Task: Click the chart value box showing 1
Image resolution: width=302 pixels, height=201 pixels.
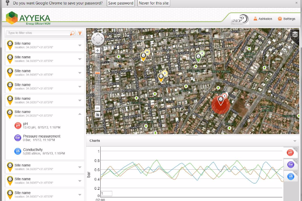Action: 106,193
